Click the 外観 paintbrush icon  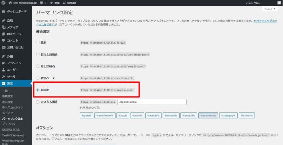point(3,56)
